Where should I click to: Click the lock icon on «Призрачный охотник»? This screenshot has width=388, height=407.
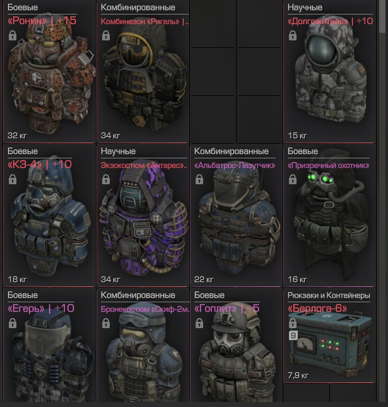293,179
